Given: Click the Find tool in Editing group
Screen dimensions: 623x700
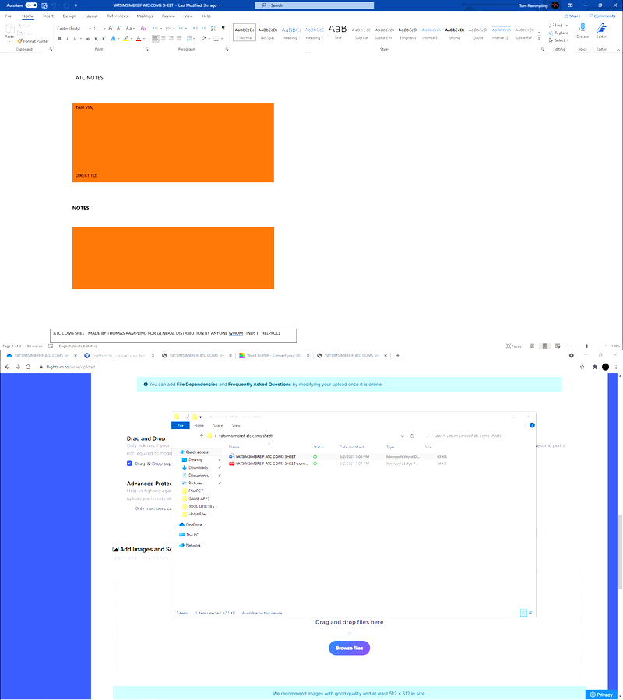Looking at the screenshot, I should [558, 25].
